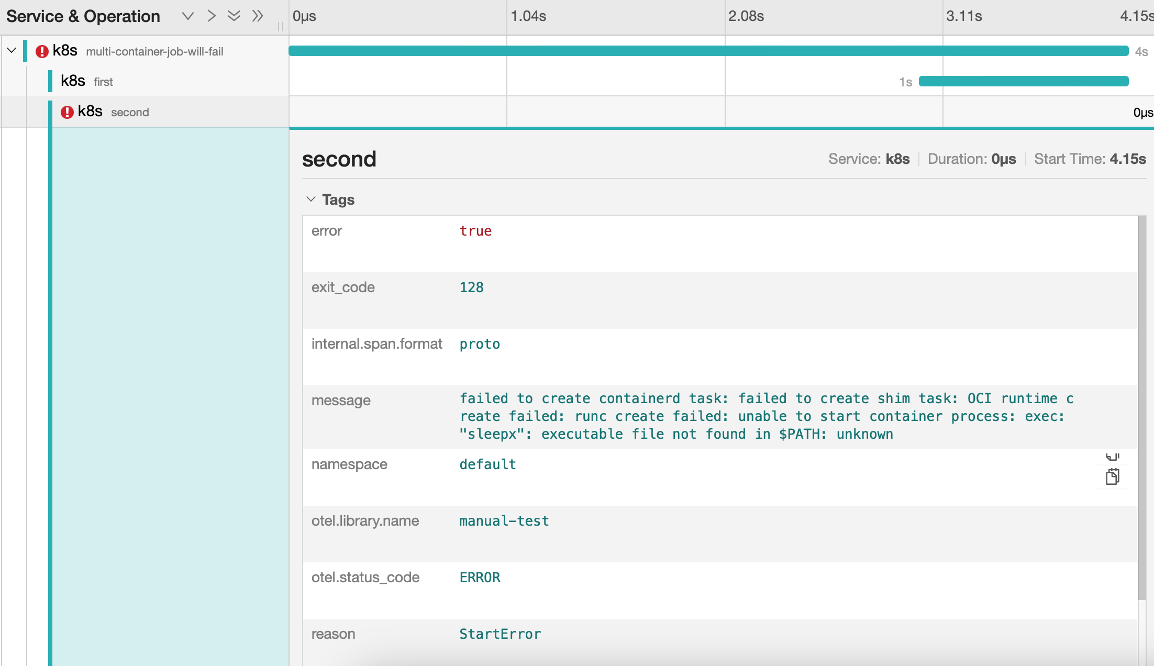Click the reason value StartError
The height and width of the screenshot is (666, 1154).
click(x=500, y=634)
